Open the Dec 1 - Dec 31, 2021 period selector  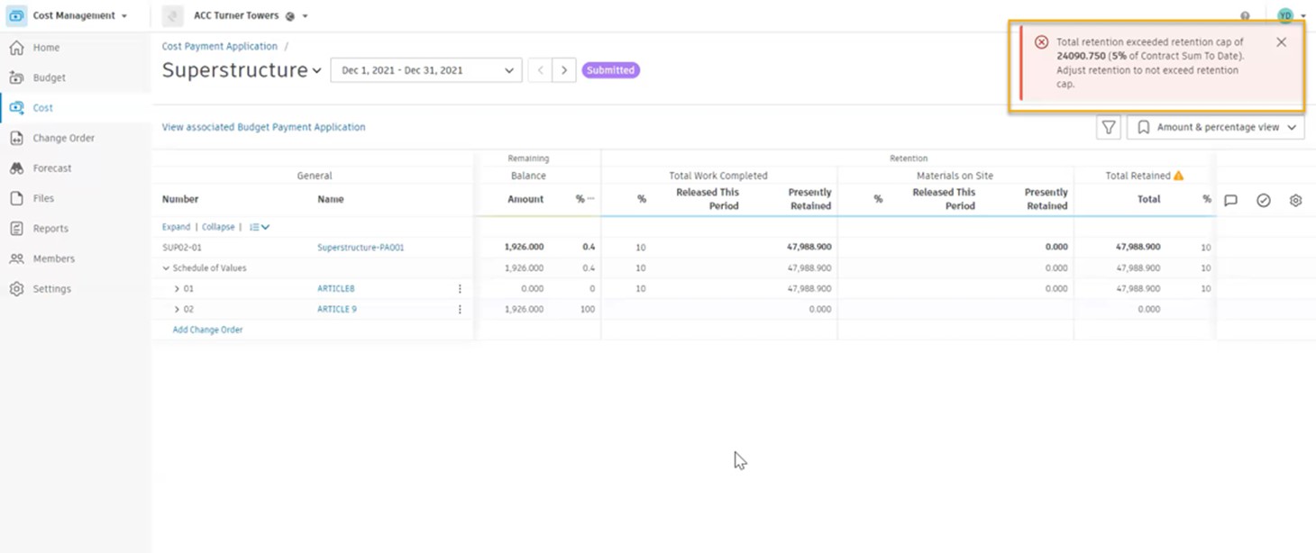click(x=425, y=70)
